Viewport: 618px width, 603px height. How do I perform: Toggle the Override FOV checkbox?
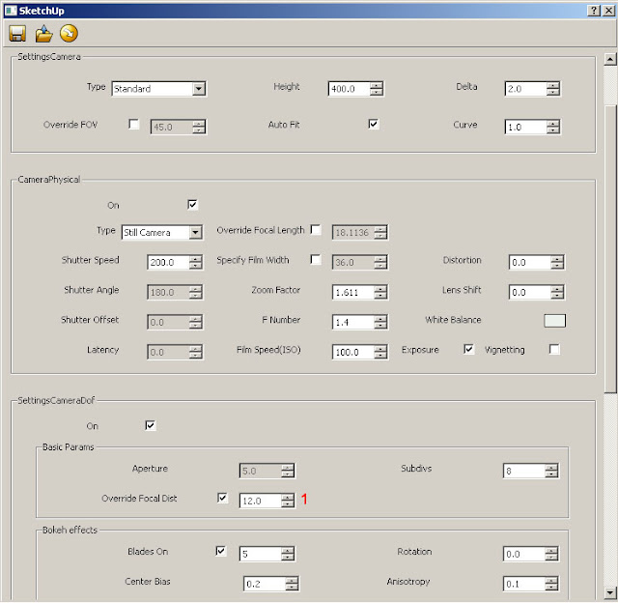(x=134, y=125)
